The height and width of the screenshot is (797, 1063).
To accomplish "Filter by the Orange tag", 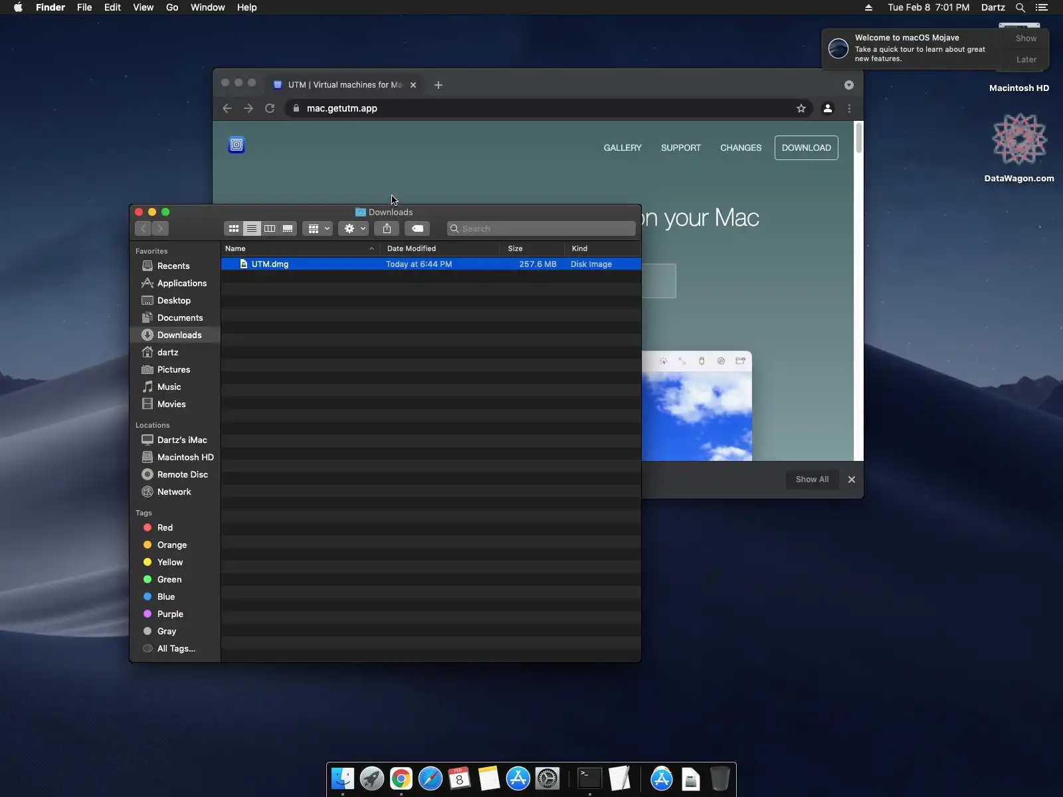I will point(174,545).
